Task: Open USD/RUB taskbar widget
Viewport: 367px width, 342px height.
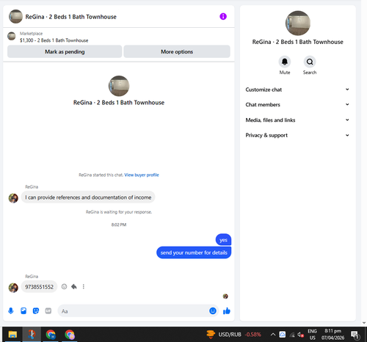Action: 233,334
